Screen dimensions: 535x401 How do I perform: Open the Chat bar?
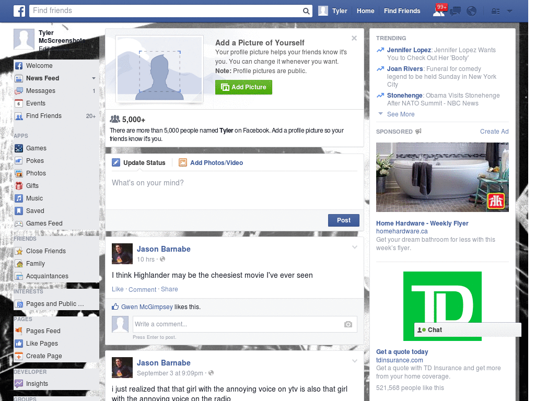(x=468, y=330)
